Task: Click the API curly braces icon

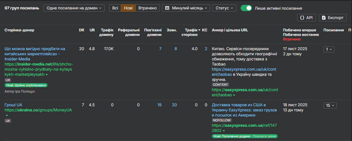Action: pyautogui.click(x=302, y=18)
